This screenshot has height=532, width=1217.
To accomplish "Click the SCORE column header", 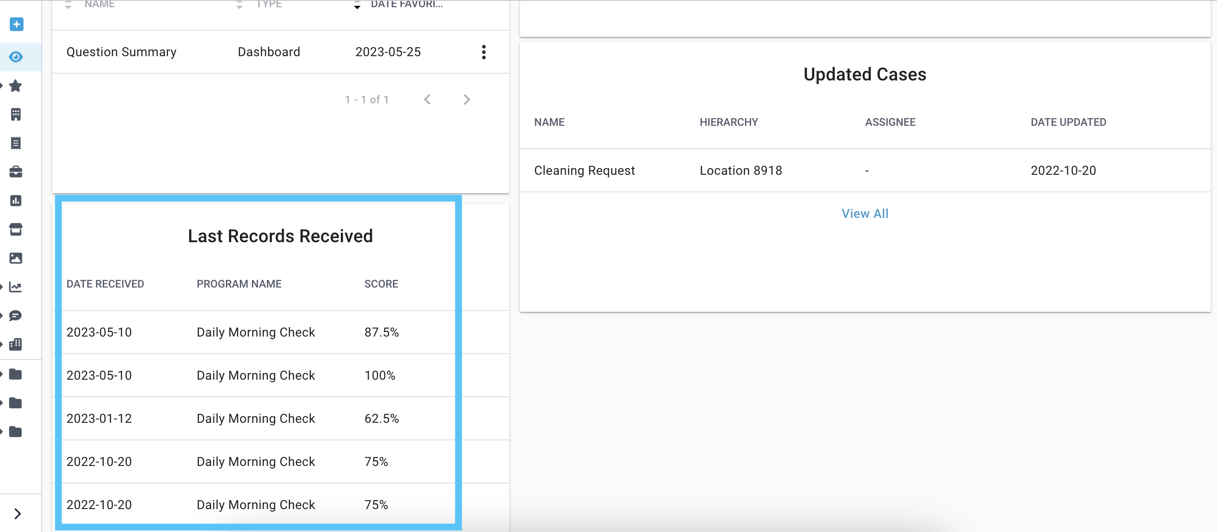I will click(x=381, y=284).
